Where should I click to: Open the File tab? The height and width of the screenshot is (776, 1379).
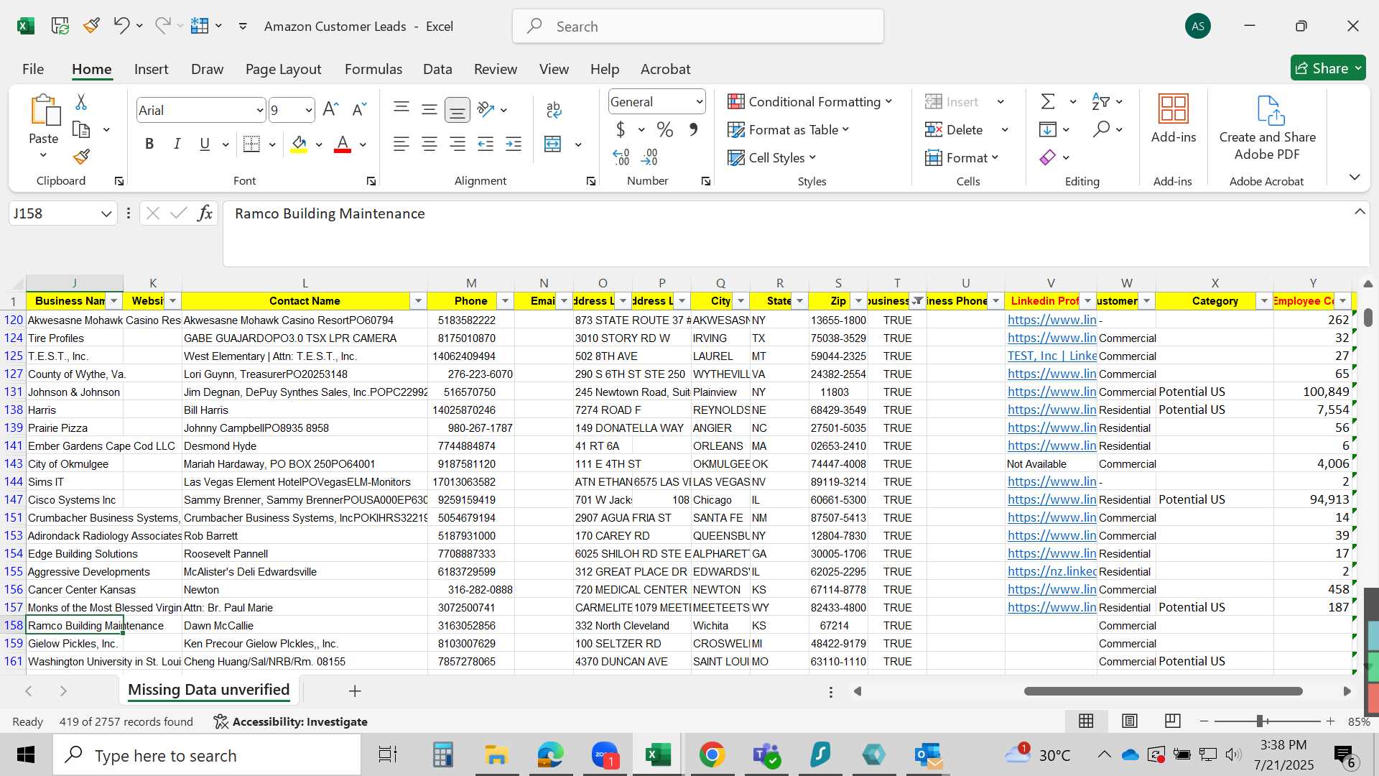(x=33, y=69)
